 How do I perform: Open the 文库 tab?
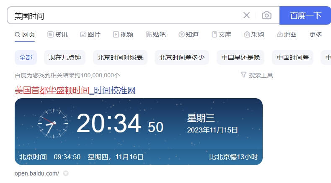[x=221, y=35]
